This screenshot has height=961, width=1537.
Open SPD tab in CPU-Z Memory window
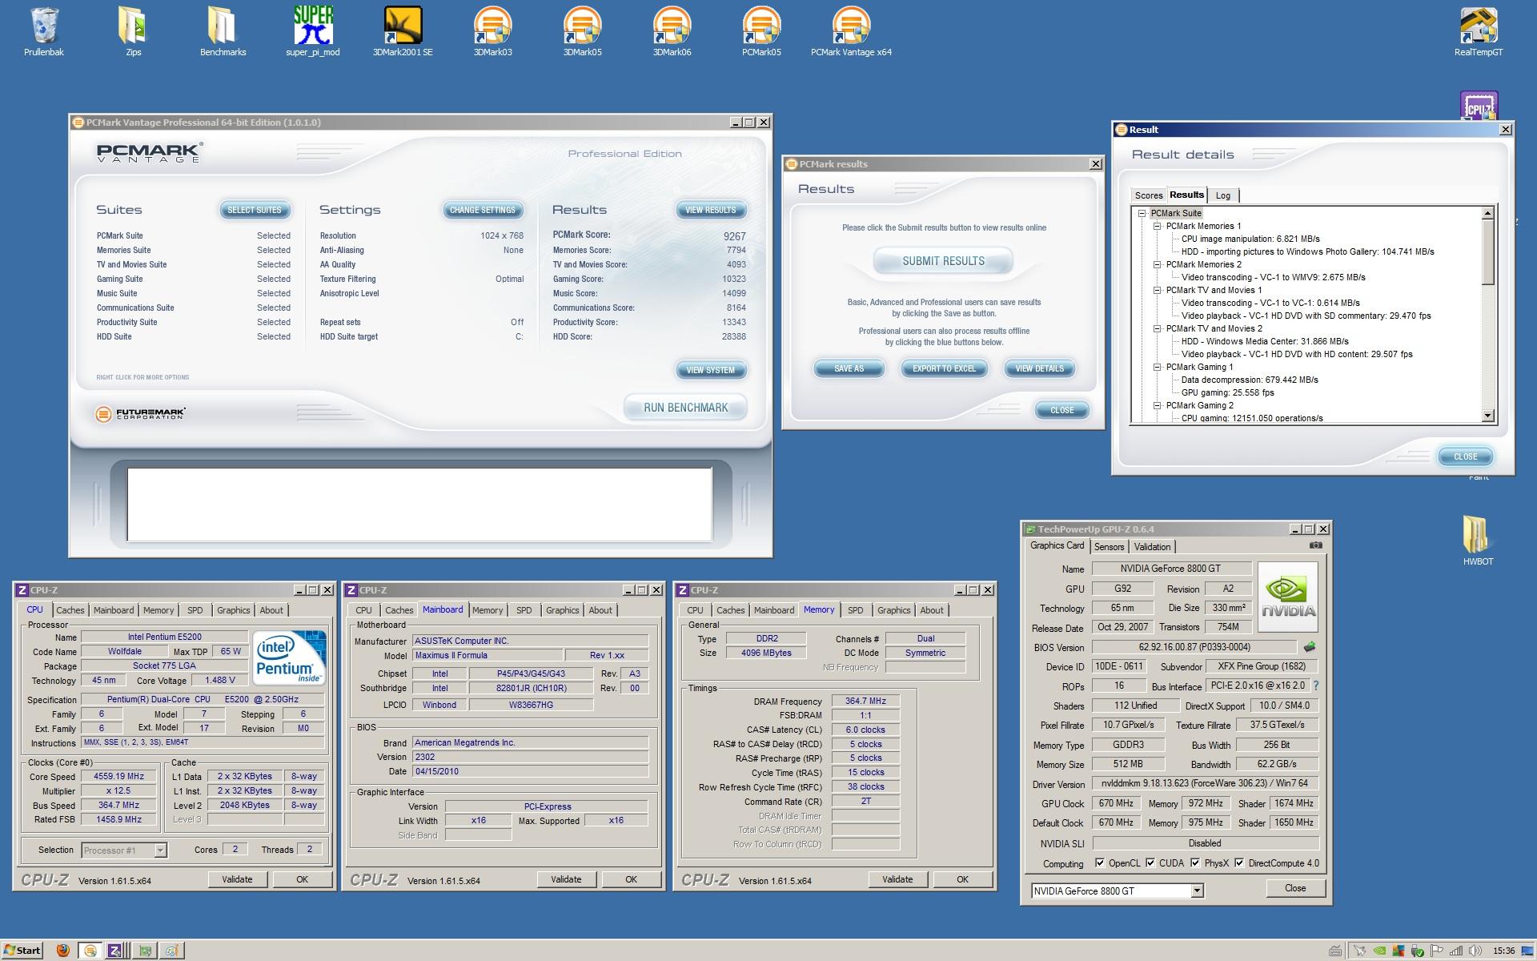(855, 610)
